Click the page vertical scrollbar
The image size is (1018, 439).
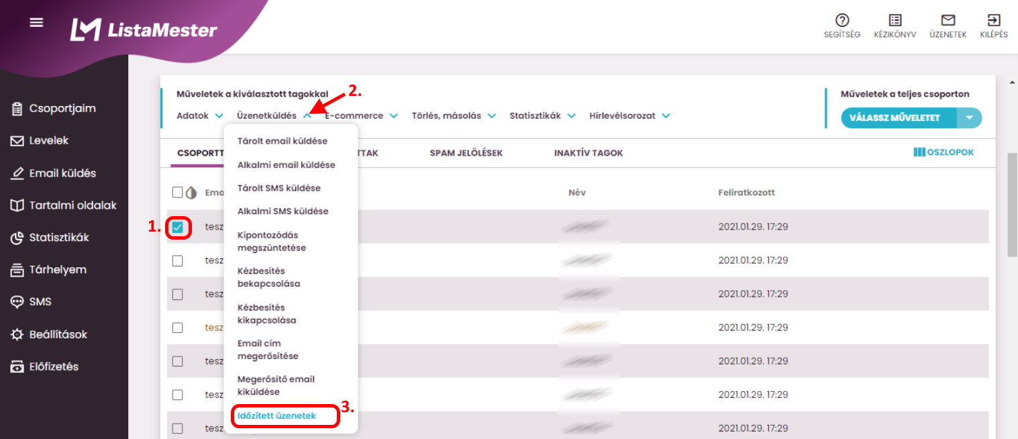[1012, 204]
